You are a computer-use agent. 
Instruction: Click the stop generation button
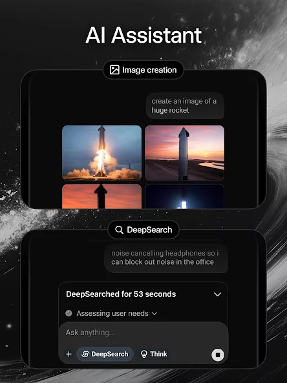click(x=218, y=355)
